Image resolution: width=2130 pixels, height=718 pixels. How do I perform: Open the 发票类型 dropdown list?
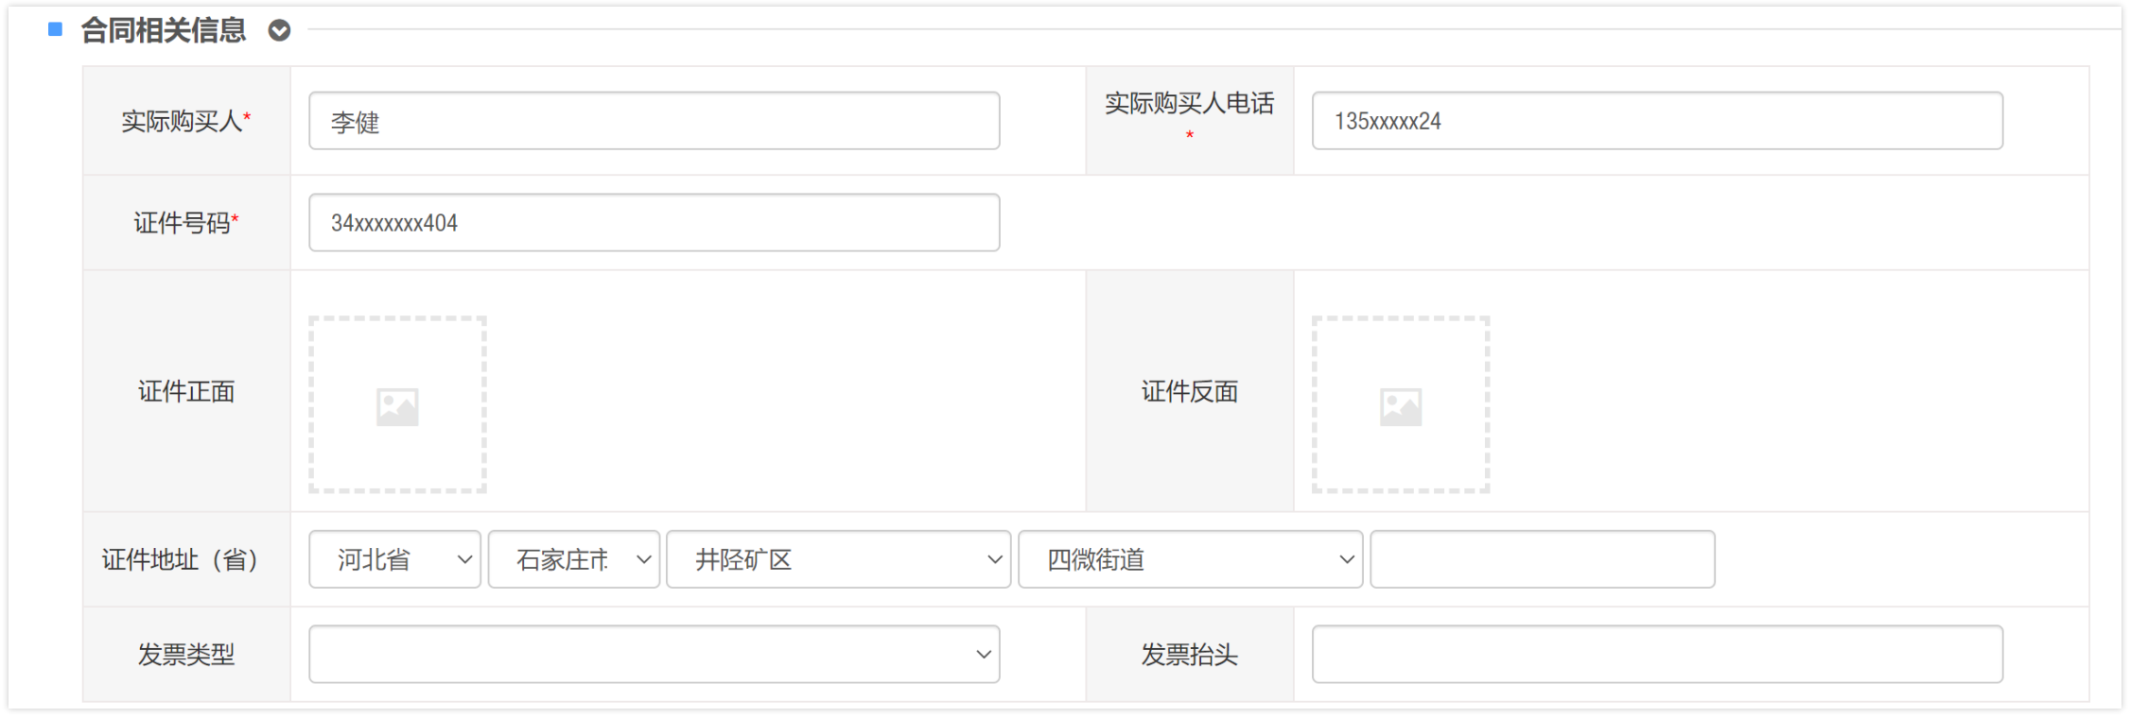pos(654,654)
